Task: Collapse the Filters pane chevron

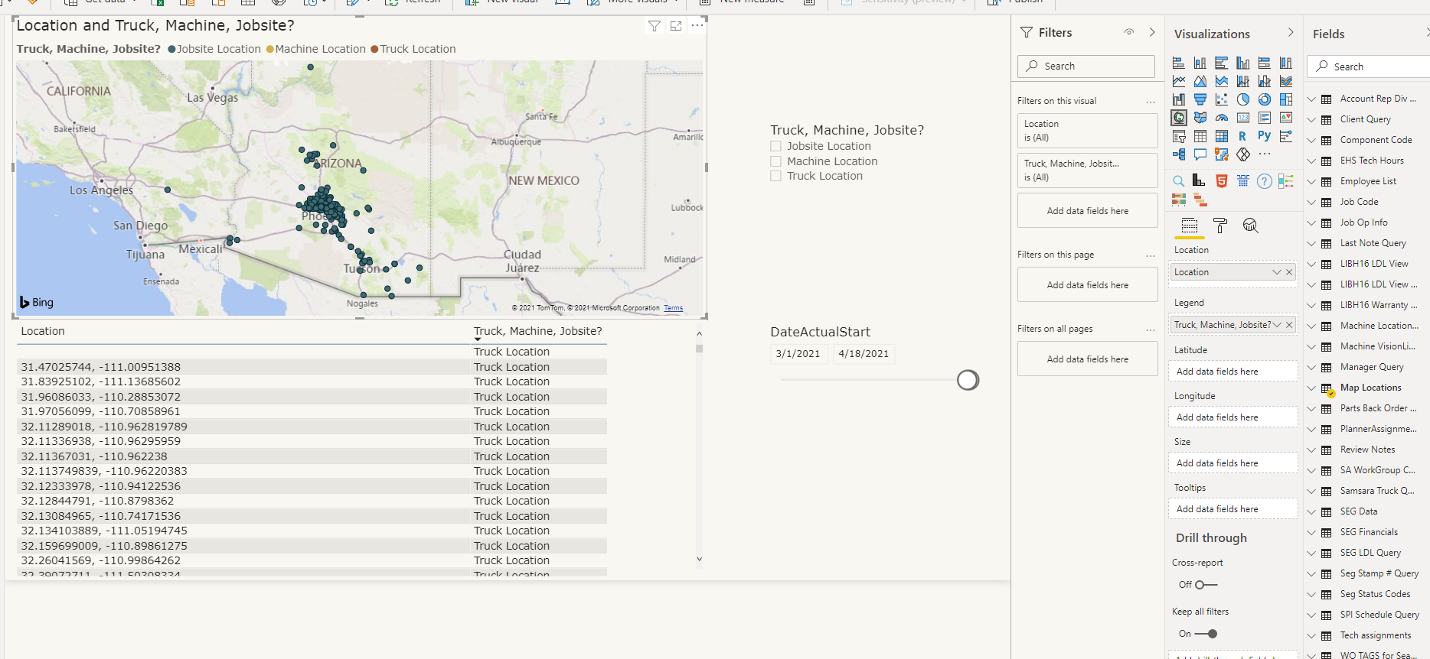Action: point(1152,32)
